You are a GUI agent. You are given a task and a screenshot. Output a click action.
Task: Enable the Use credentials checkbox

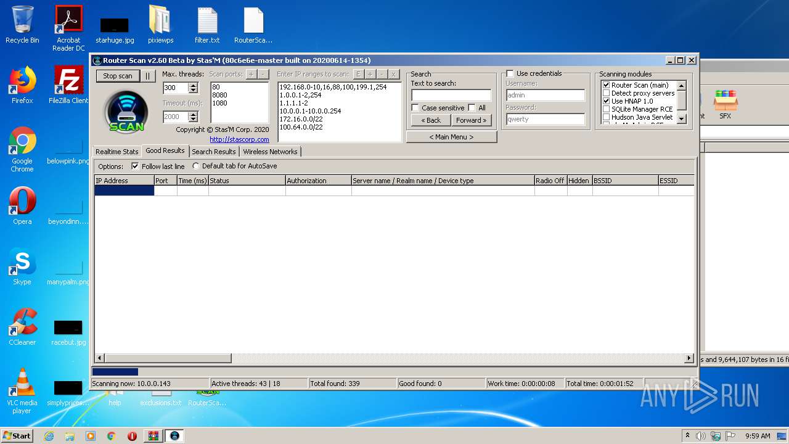[x=510, y=73]
